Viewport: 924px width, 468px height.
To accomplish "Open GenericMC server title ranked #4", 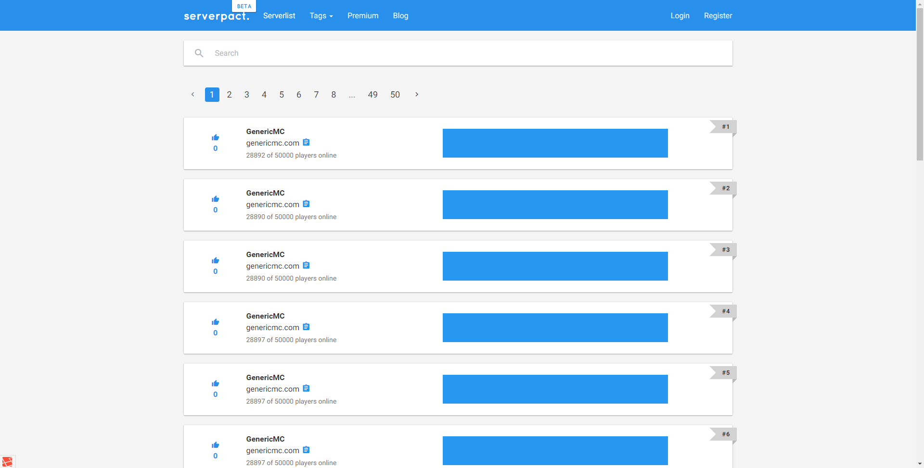I will 265,316.
